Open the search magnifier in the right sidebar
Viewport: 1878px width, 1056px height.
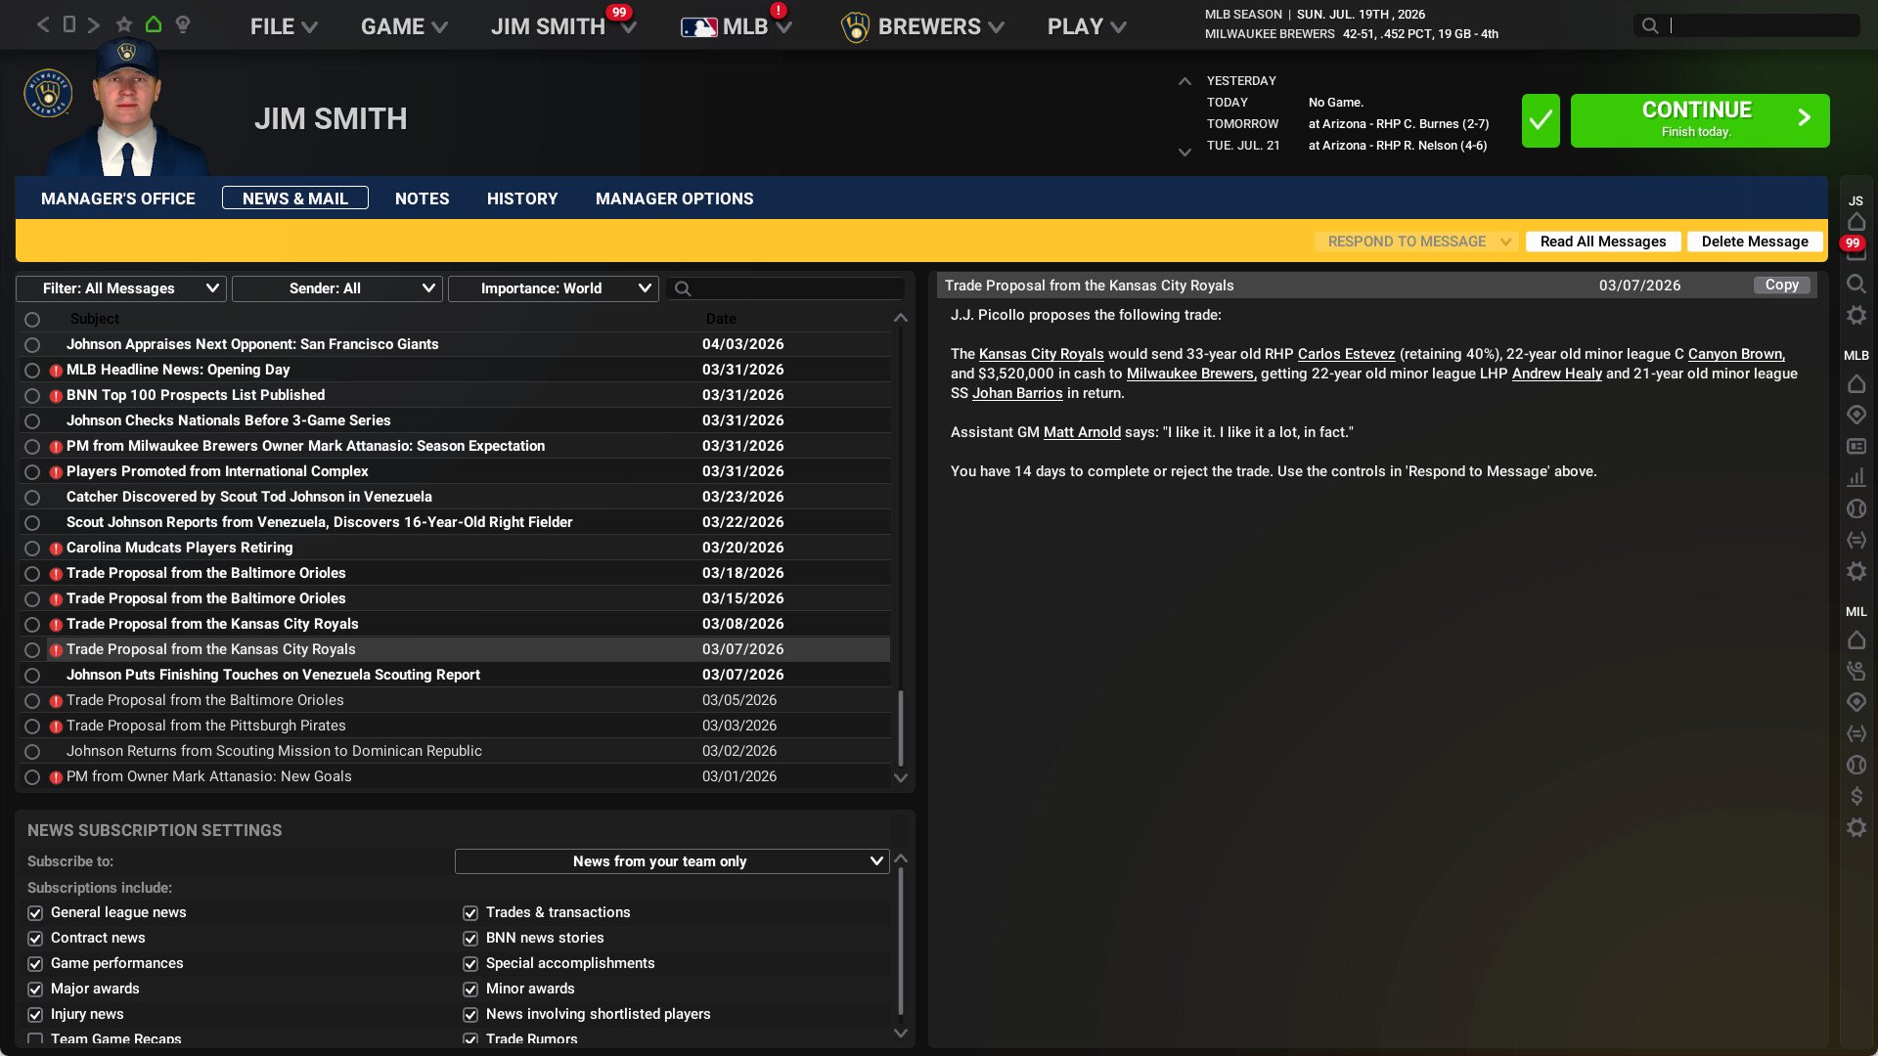(1856, 284)
